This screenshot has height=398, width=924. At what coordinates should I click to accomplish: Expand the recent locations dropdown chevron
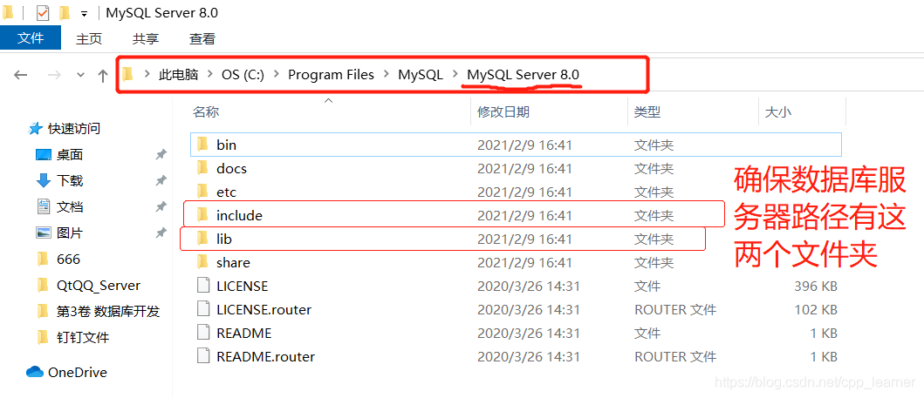pyautogui.click(x=80, y=75)
